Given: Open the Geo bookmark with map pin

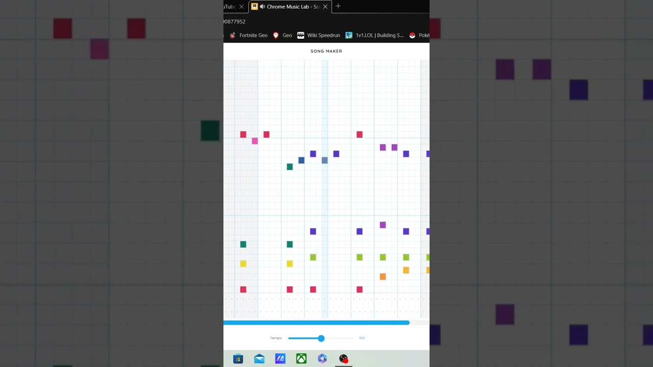Looking at the screenshot, I should [282, 35].
